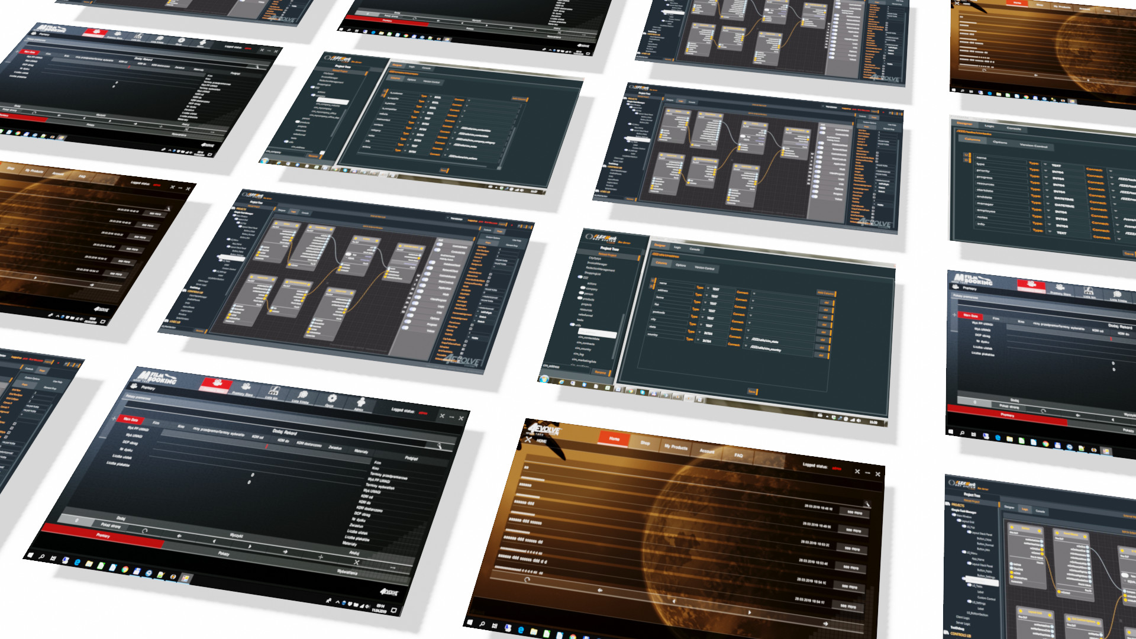Click refresh arrow icon in largest Film Booking window
1136x639 pixels.
145,531
